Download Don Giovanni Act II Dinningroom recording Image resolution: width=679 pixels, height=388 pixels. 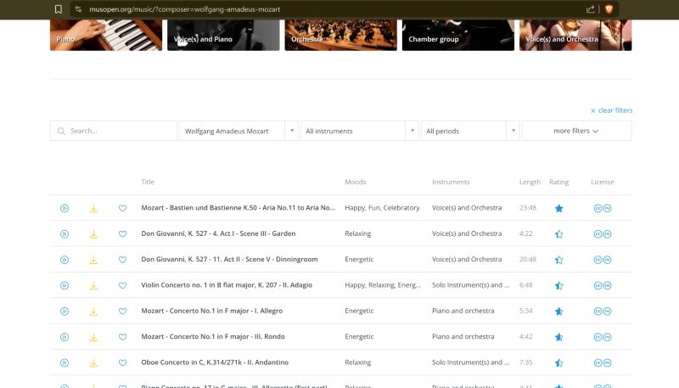(x=93, y=260)
